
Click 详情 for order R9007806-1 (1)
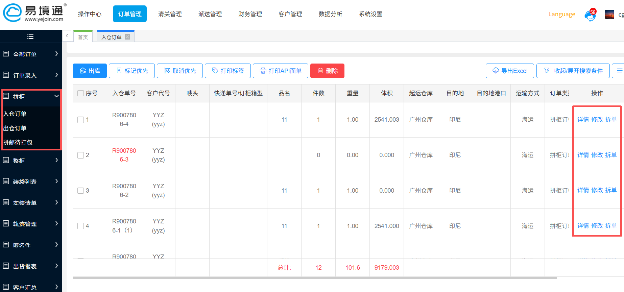pos(583,225)
